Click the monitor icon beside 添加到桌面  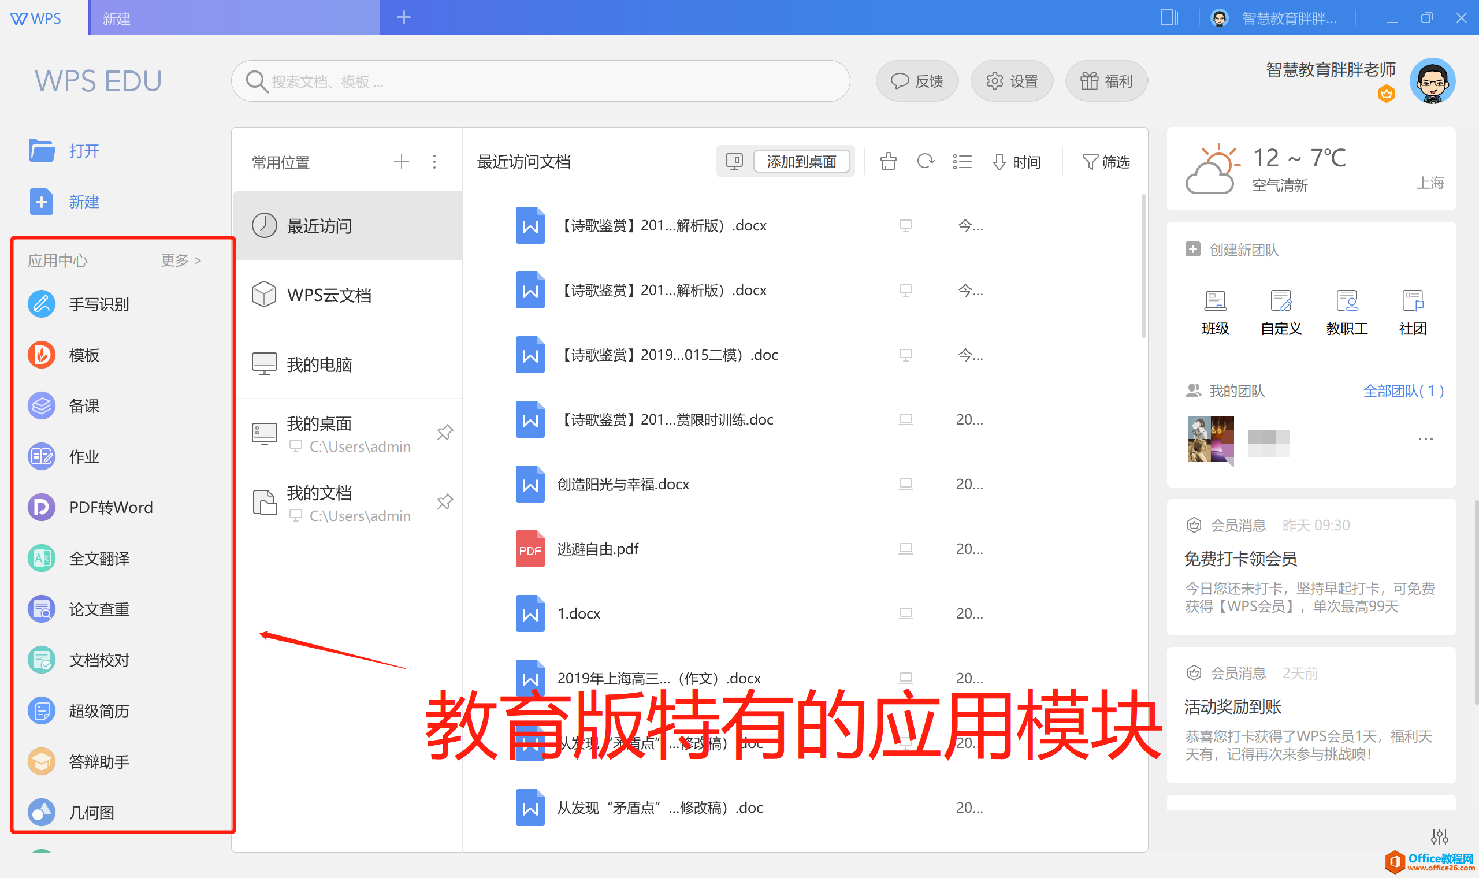(x=734, y=162)
